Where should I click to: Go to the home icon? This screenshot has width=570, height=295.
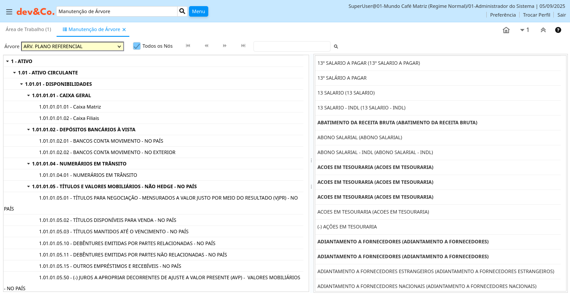coord(506,30)
